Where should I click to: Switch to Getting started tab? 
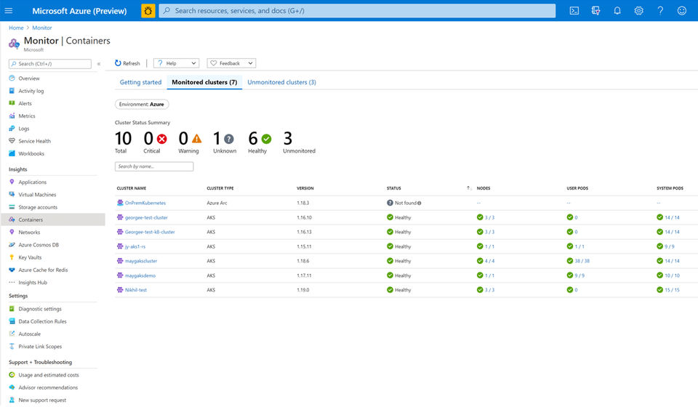click(x=140, y=82)
